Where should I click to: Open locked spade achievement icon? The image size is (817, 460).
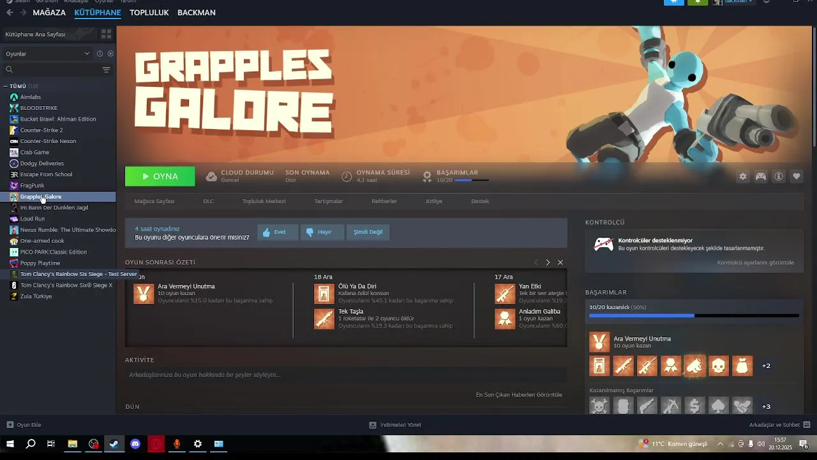point(719,406)
